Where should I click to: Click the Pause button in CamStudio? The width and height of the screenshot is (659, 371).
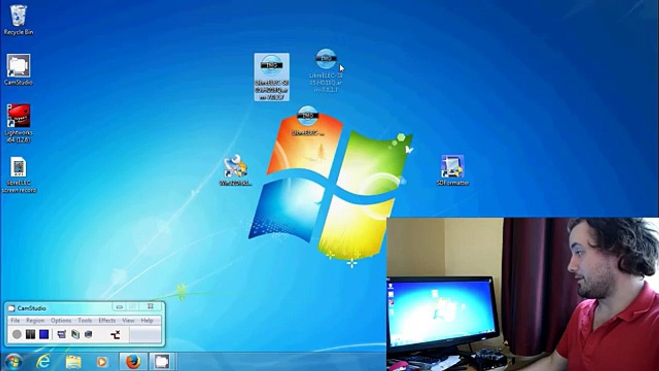[30, 334]
